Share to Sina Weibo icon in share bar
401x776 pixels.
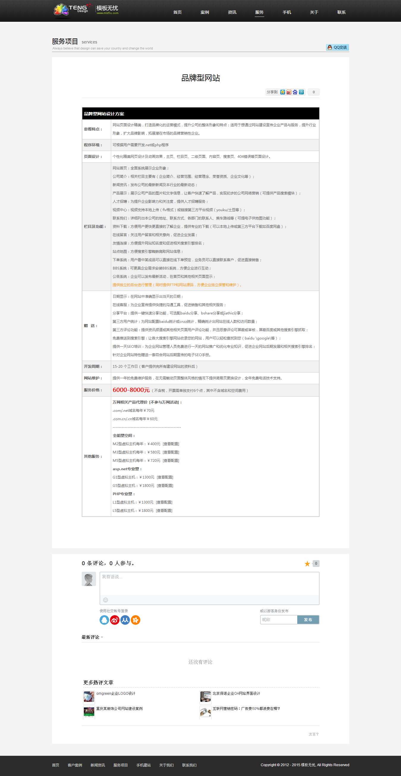[x=289, y=92]
